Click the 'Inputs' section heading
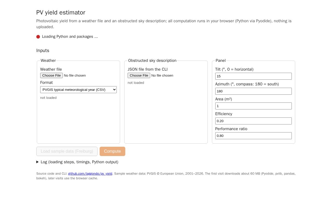Viewport: 332px width, 207px height. click(x=43, y=50)
